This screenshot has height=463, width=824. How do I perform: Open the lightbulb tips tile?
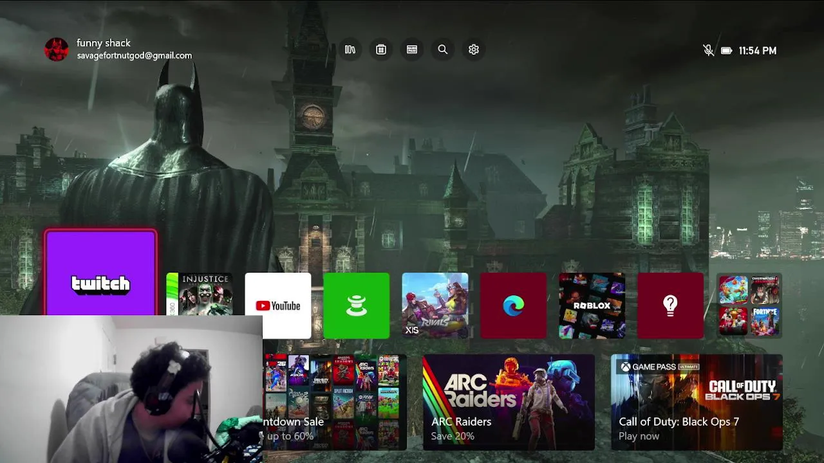671,305
